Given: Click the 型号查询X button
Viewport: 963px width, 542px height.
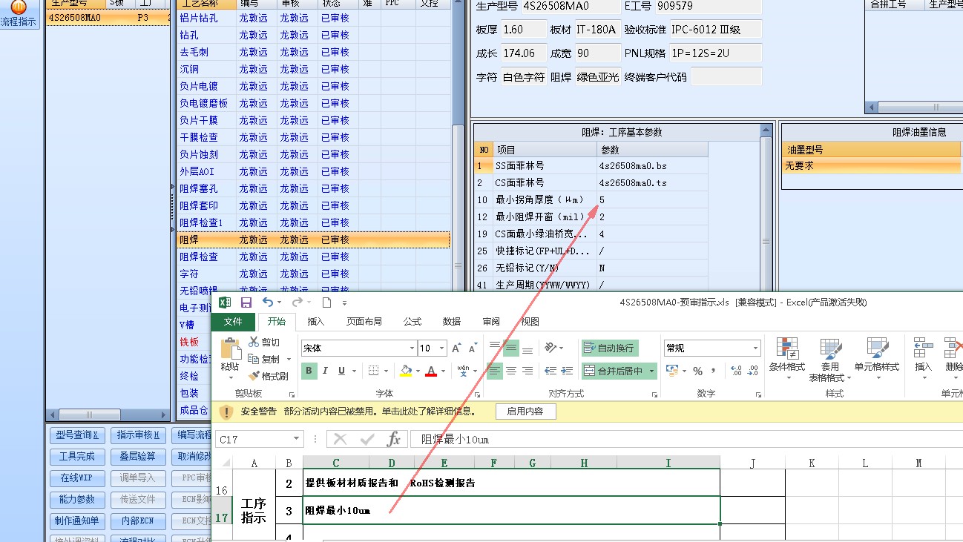Looking at the screenshot, I should (x=77, y=435).
